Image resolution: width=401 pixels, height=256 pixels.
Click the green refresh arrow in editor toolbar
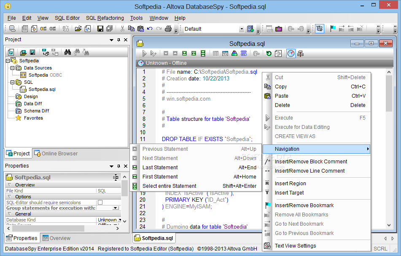(269, 53)
